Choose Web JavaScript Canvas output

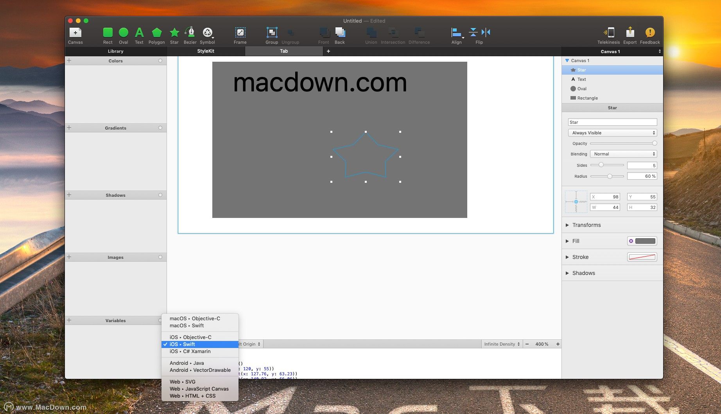(x=200, y=389)
